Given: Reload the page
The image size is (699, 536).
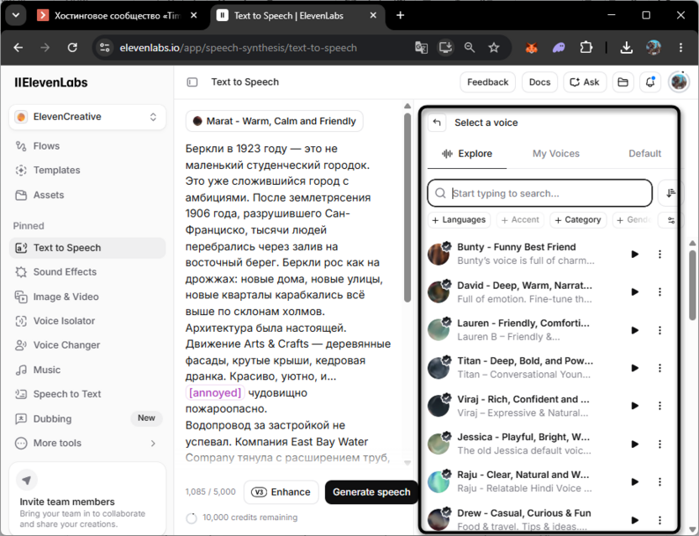Looking at the screenshot, I should (x=72, y=47).
